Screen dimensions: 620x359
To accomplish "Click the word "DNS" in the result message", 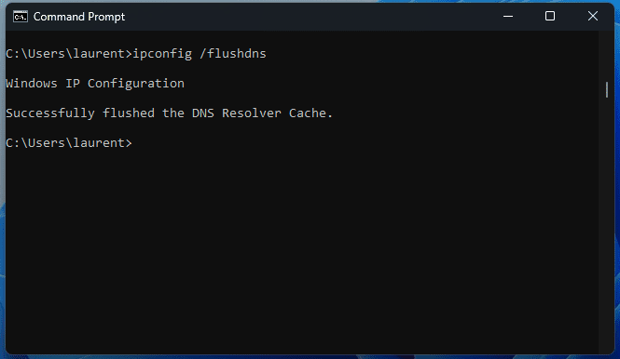I will (x=203, y=113).
